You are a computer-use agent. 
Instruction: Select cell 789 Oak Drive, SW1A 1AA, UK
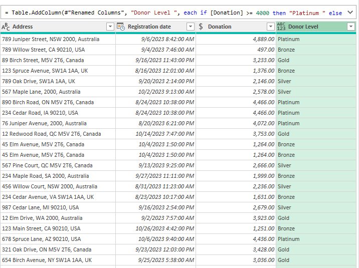point(58,81)
